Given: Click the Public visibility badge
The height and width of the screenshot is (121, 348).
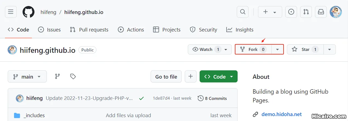Looking at the screenshot, I should tap(88, 50).
